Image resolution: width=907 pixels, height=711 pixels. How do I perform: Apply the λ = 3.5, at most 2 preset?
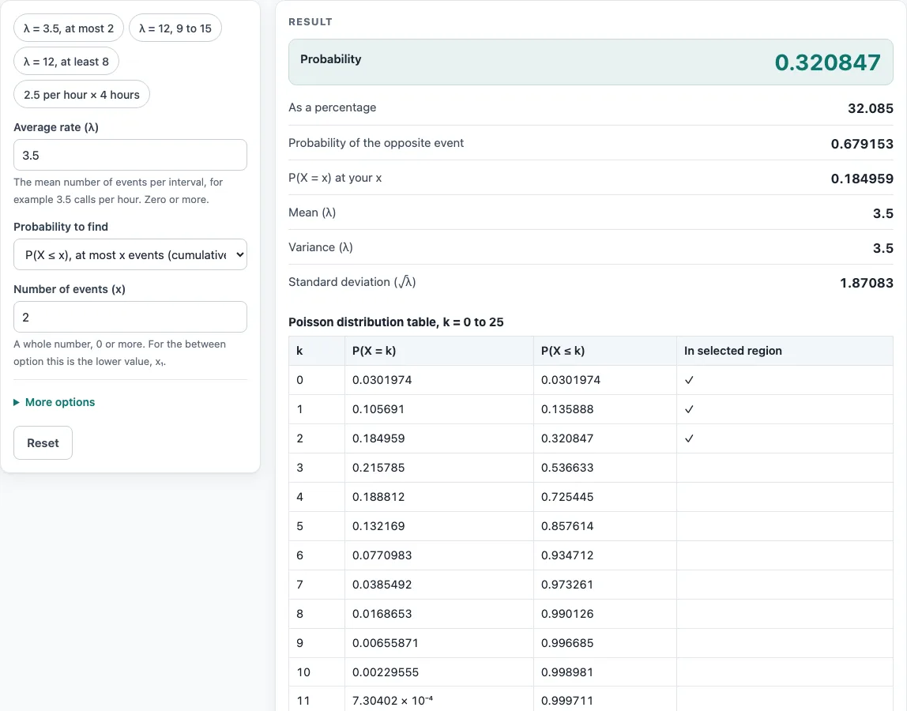(69, 28)
